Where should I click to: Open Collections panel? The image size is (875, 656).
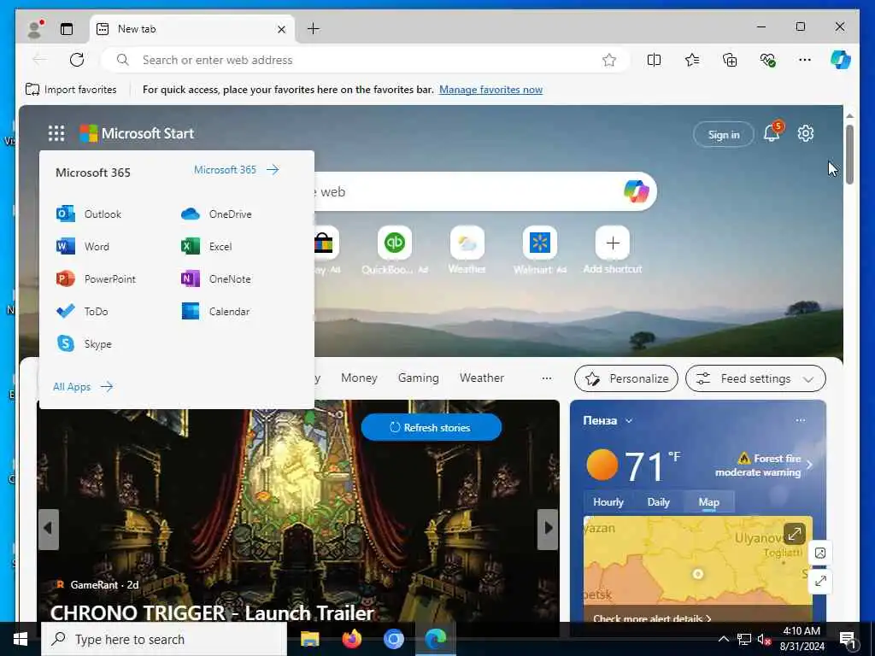pyautogui.click(x=730, y=60)
